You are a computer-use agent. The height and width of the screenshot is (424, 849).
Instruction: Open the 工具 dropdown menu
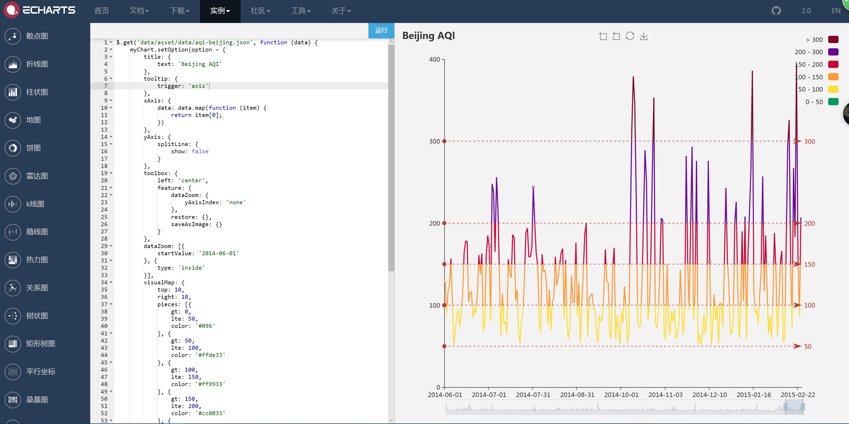[x=301, y=11]
